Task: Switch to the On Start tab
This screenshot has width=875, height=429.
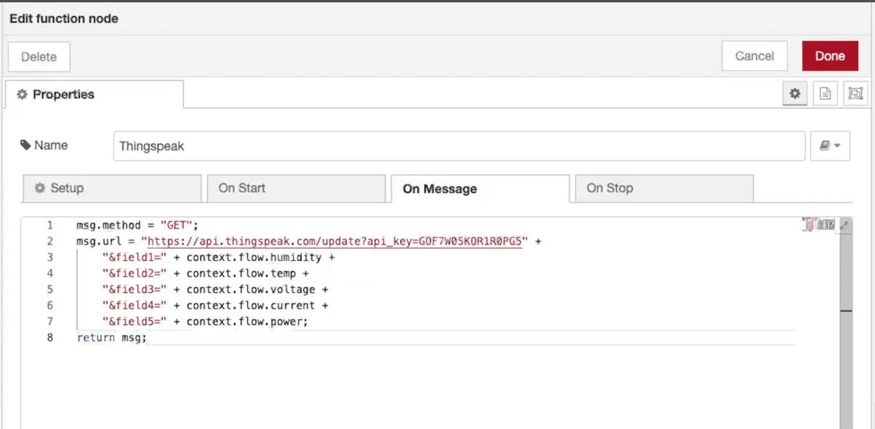Action: coord(296,188)
